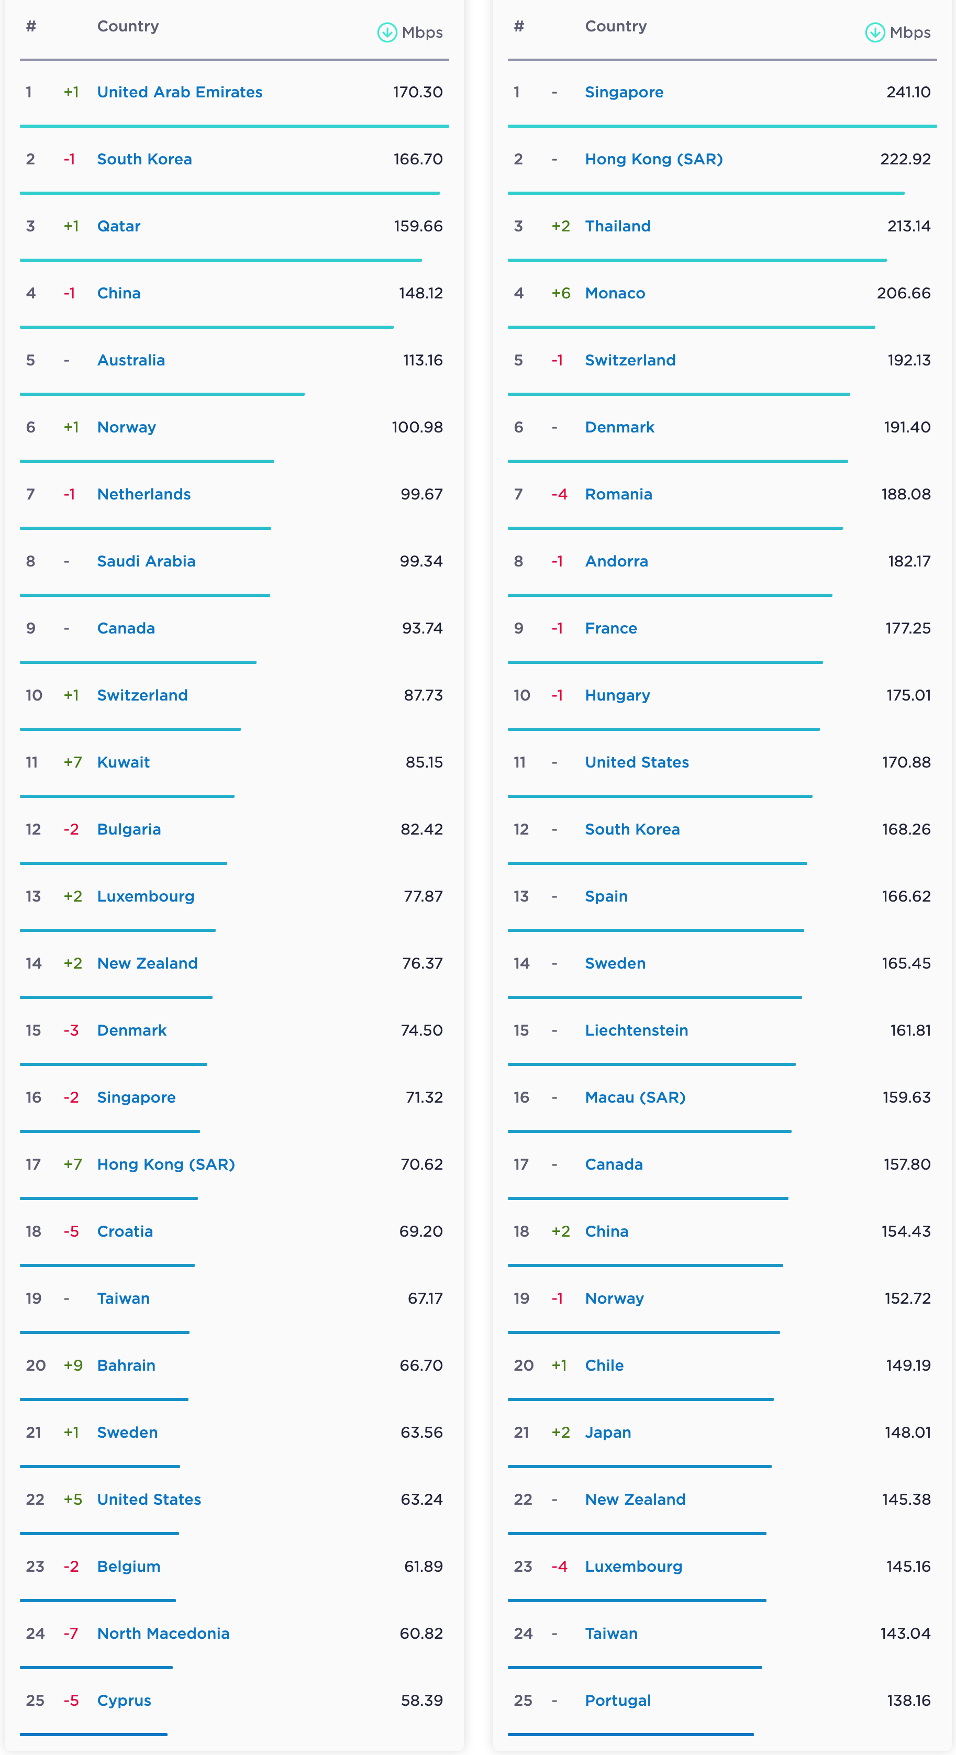The image size is (956, 1755).
Task: Open Portugal in the right table
Action: (617, 1701)
